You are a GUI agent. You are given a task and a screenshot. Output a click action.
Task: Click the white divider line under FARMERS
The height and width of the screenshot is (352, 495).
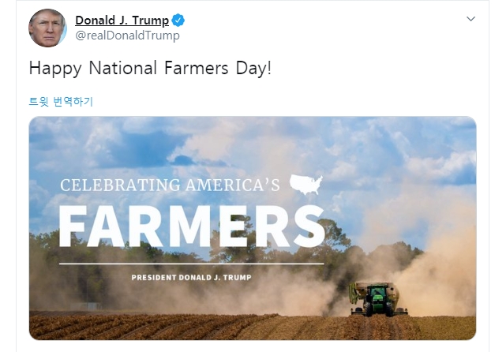[191, 264]
